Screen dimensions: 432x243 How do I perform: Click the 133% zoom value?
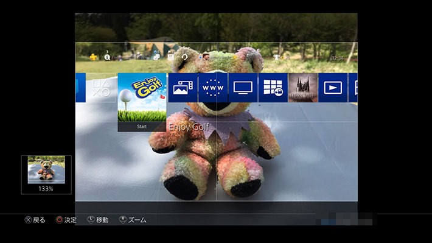[46, 189]
